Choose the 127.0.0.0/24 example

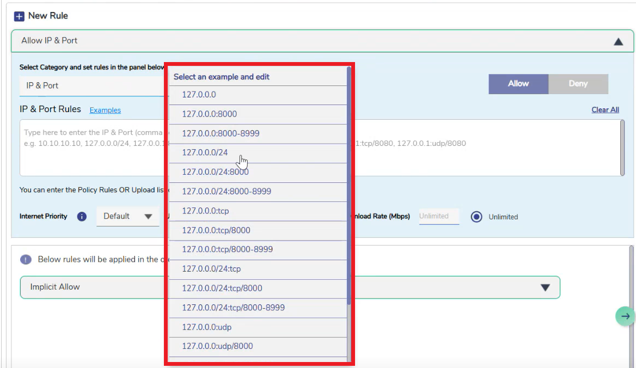tap(205, 153)
